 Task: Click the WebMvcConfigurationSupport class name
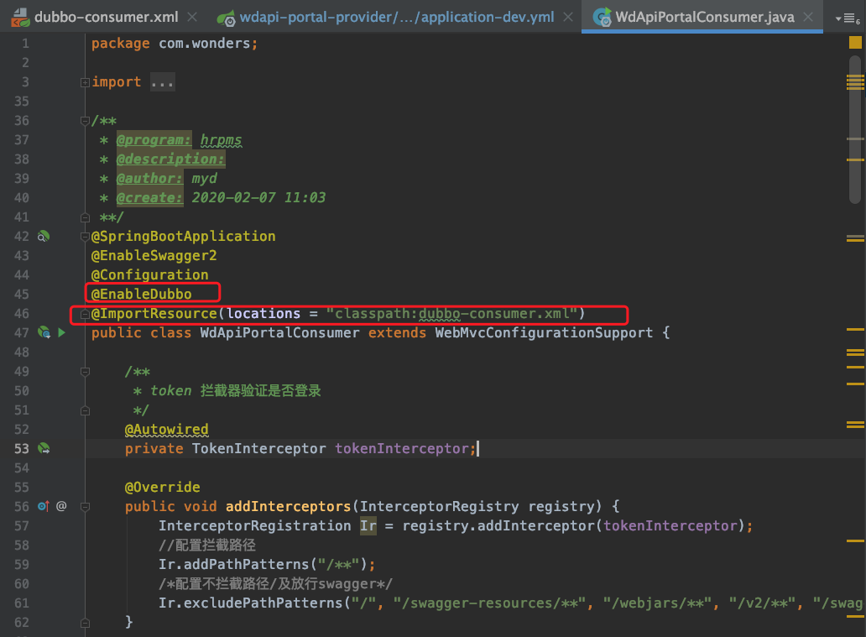pos(544,332)
